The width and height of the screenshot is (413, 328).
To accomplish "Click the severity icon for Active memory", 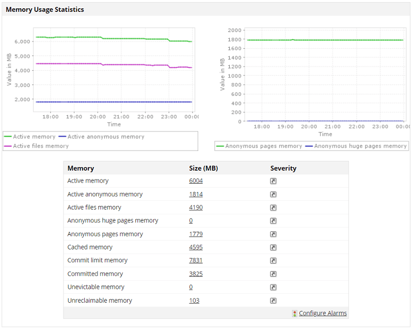I will (274, 181).
